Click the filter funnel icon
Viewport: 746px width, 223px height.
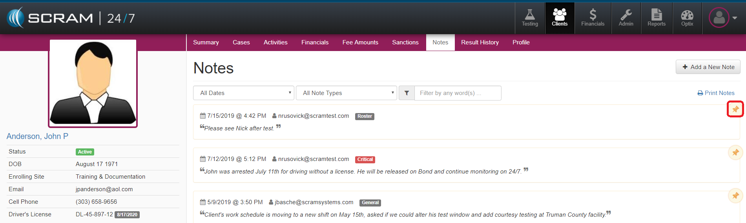(407, 93)
